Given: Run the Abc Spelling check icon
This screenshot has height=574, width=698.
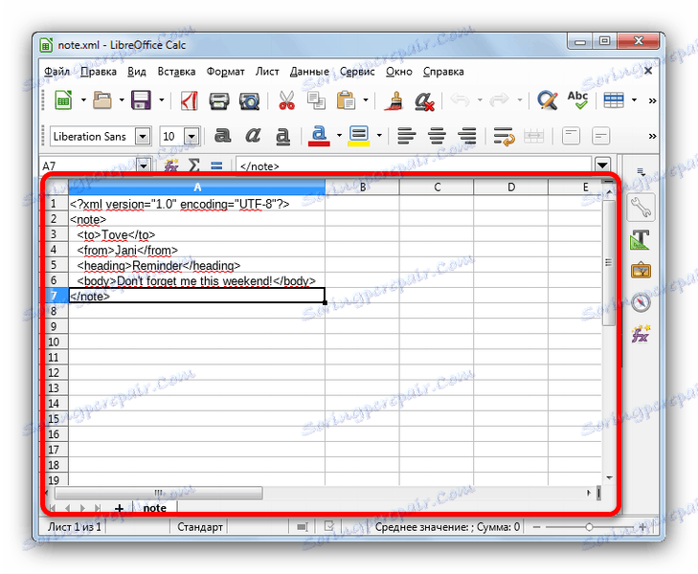Looking at the screenshot, I should [x=577, y=100].
